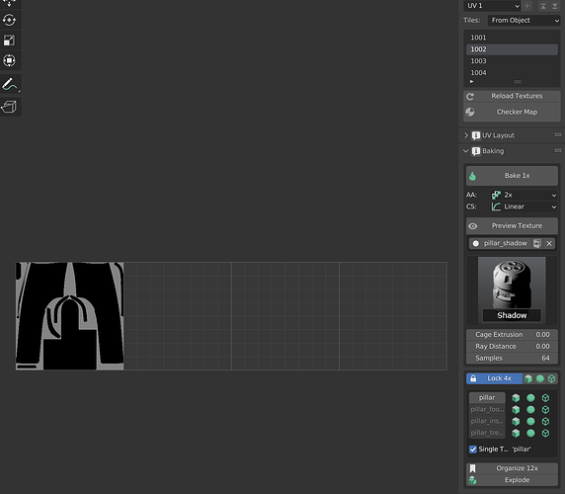Click the Rip Region cube tool

coord(10,107)
